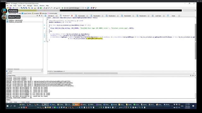202x113 pixels.
Task: Close the Output window panel
Action: (x=195, y=76)
